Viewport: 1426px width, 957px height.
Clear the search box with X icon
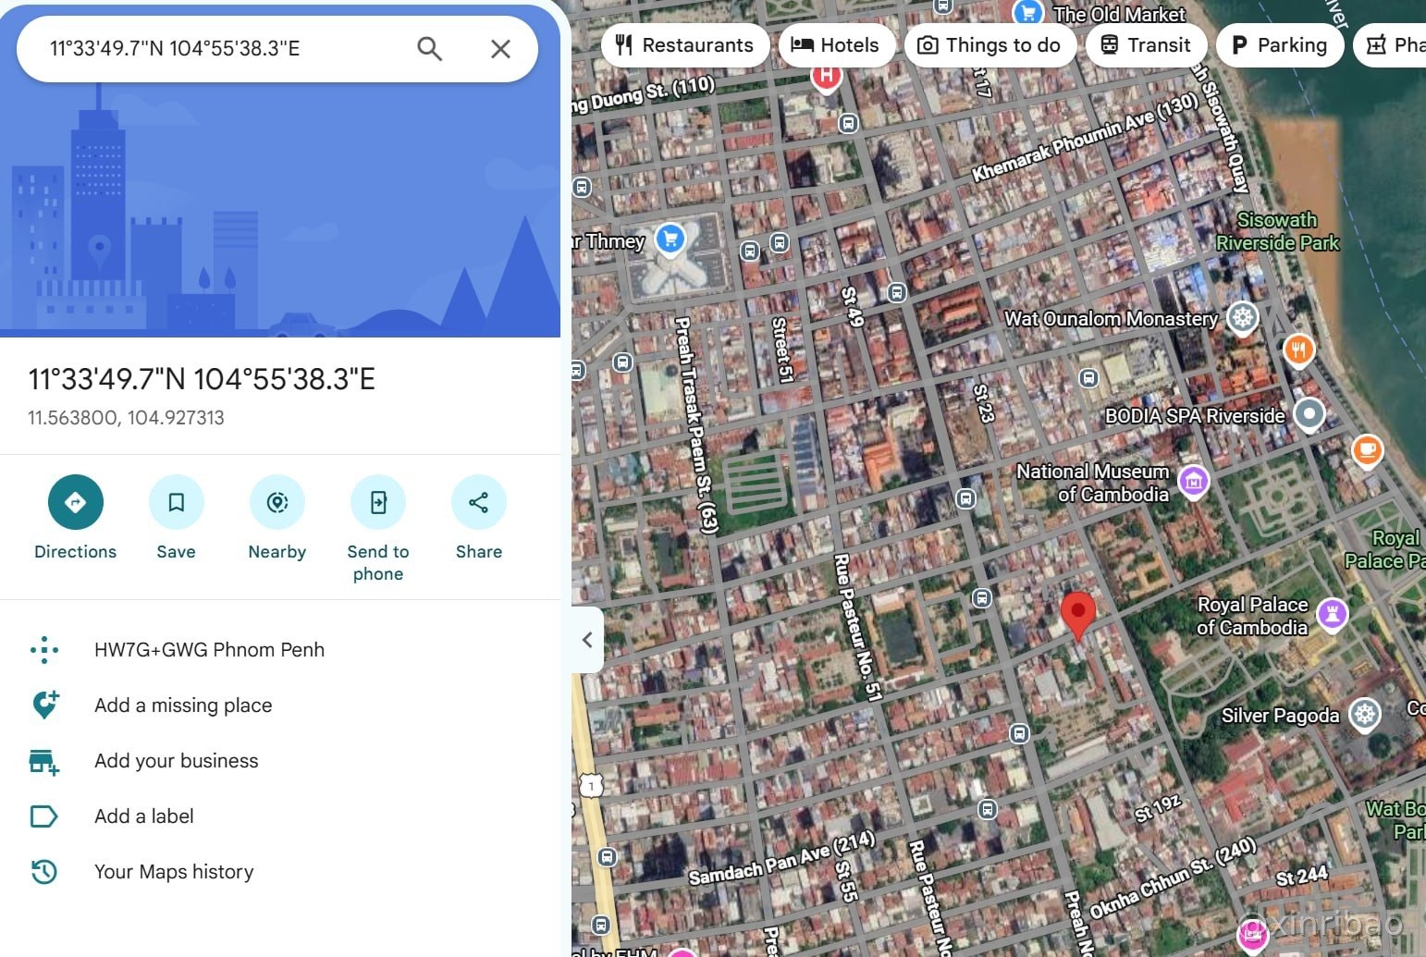click(x=500, y=48)
